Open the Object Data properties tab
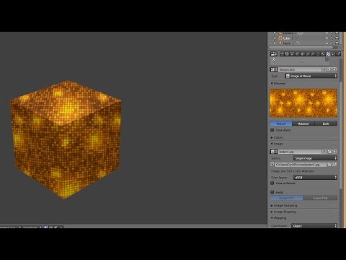 tap(318, 54)
